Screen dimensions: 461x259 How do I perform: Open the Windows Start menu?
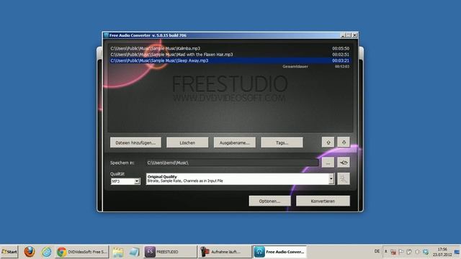[x=9, y=252]
